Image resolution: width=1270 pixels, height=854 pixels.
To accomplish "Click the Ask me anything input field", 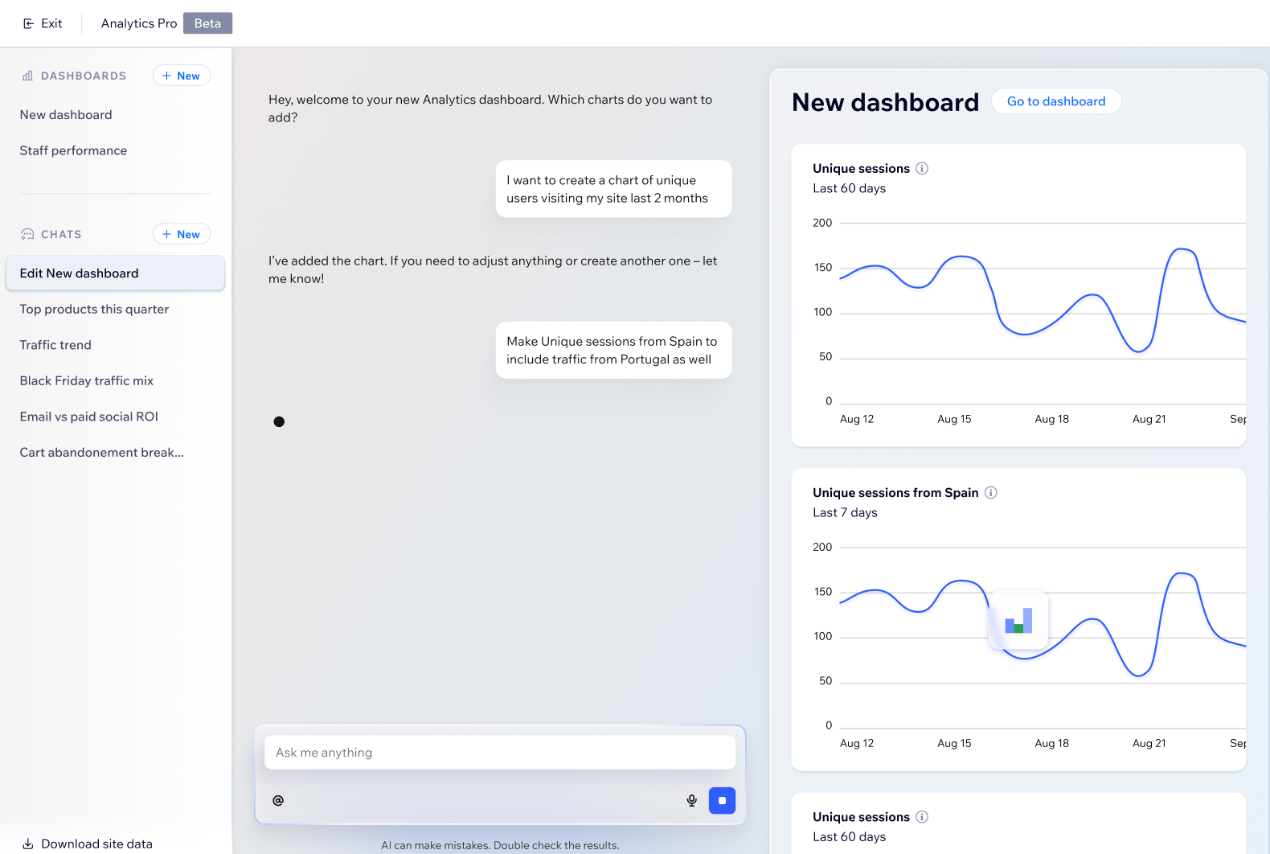I will [500, 753].
